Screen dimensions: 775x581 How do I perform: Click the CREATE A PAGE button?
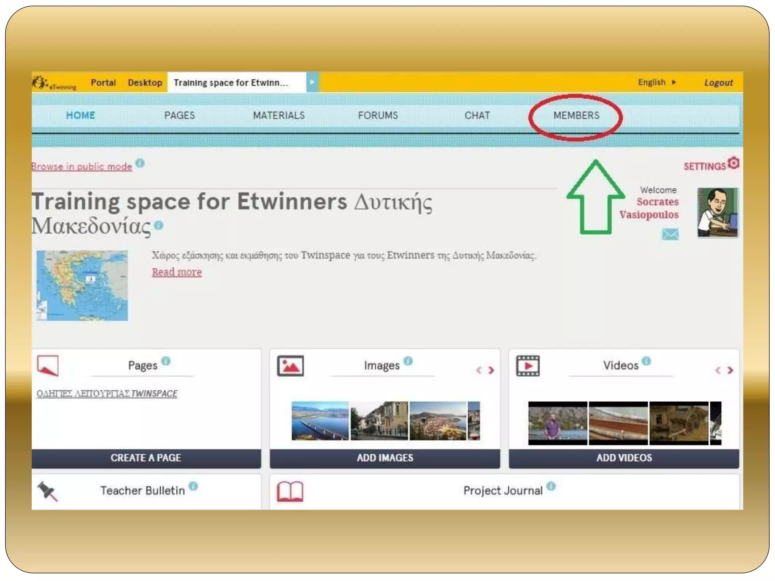[x=146, y=458]
